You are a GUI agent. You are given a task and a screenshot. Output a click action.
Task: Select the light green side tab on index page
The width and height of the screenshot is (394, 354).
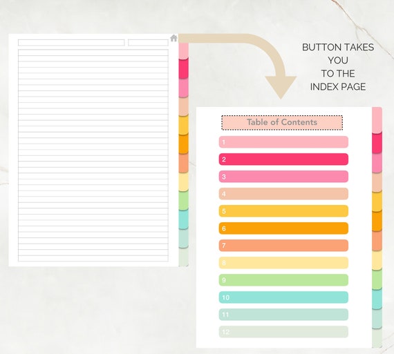click(x=377, y=280)
